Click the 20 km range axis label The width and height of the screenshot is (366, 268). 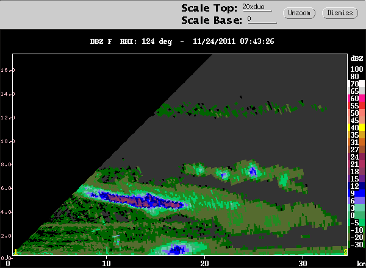pyautogui.click(x=204, y=263)
